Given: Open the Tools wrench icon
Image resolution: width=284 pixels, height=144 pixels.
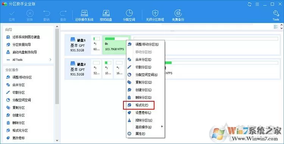Looking at the screenshot, I should (276, 13).
